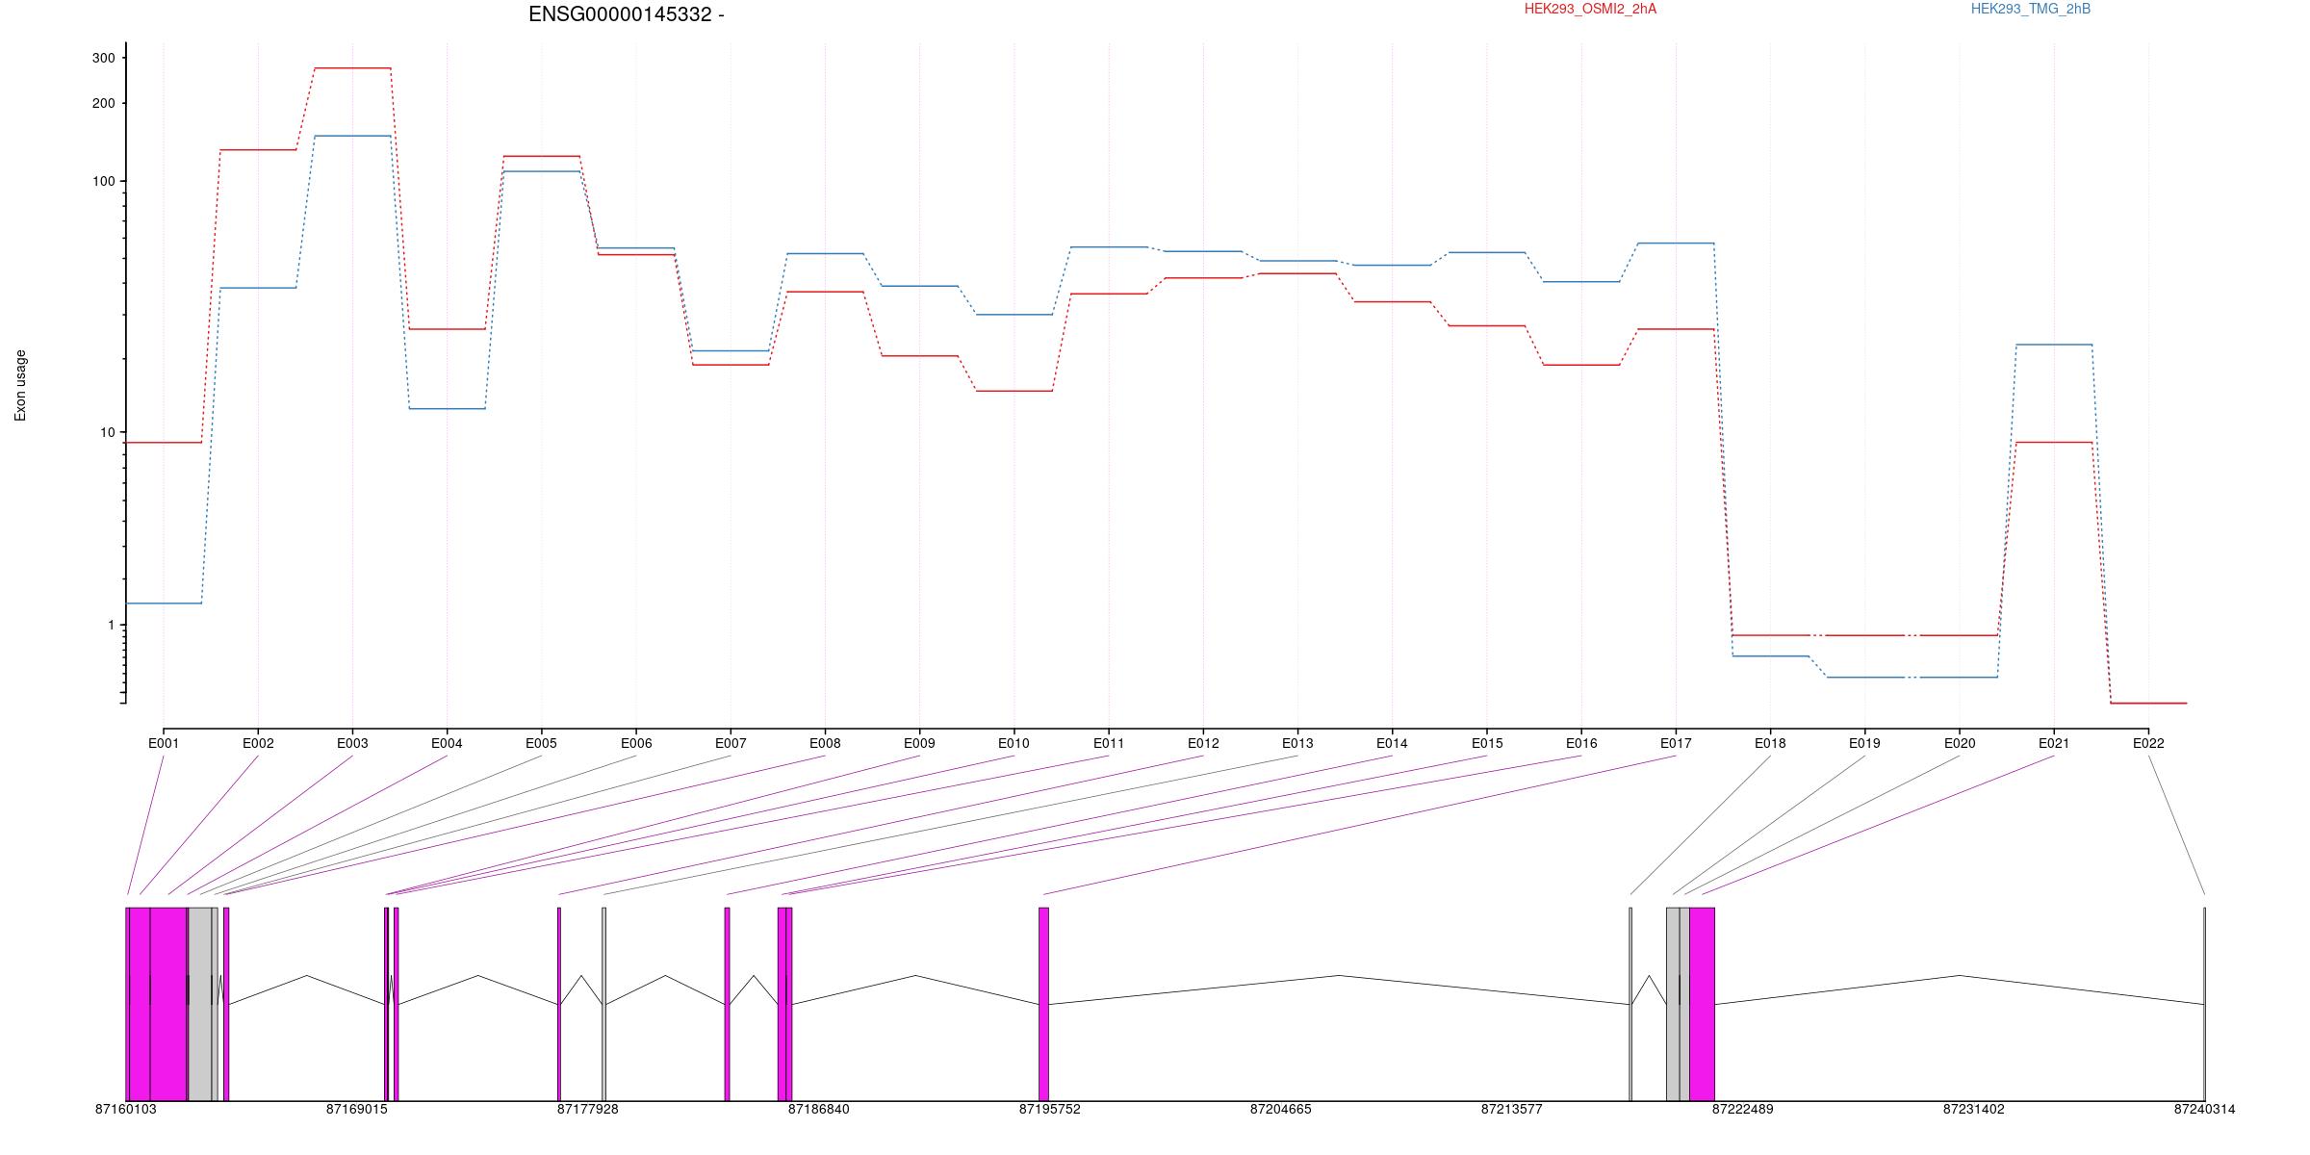Screen dimensions: 2310x1155
Task: Click the thin gray exon at far right end
Action: [2204, 1004]
